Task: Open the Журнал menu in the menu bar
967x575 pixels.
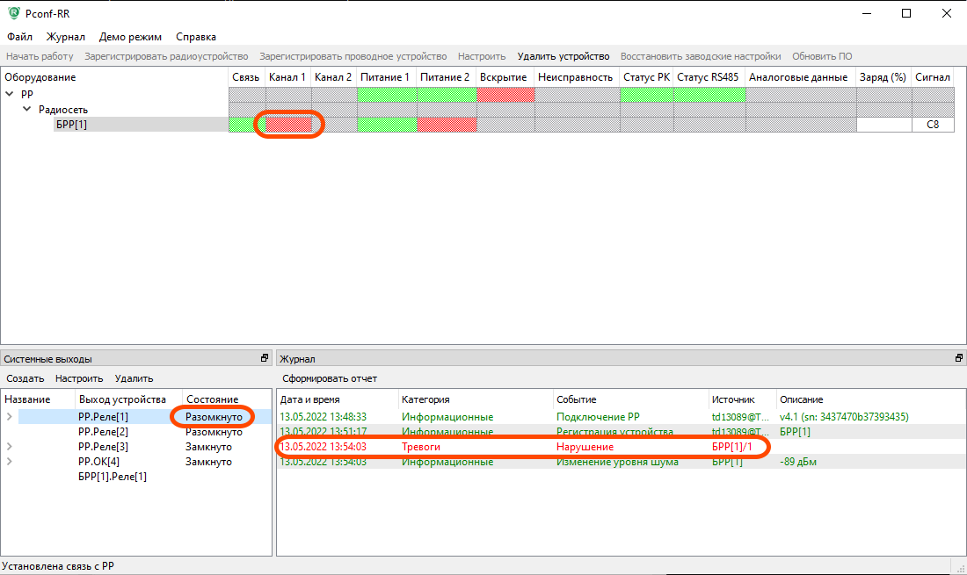Action: (x=66, y=37)
